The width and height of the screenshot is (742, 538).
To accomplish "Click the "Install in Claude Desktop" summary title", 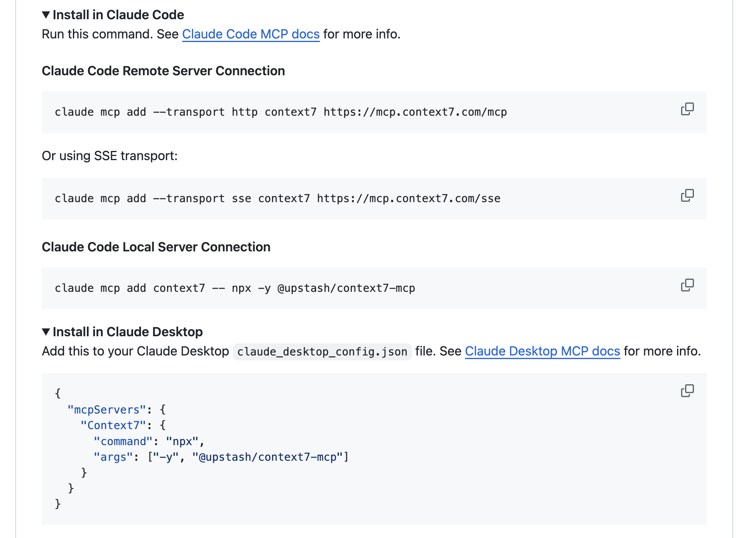I will [128, 332].
